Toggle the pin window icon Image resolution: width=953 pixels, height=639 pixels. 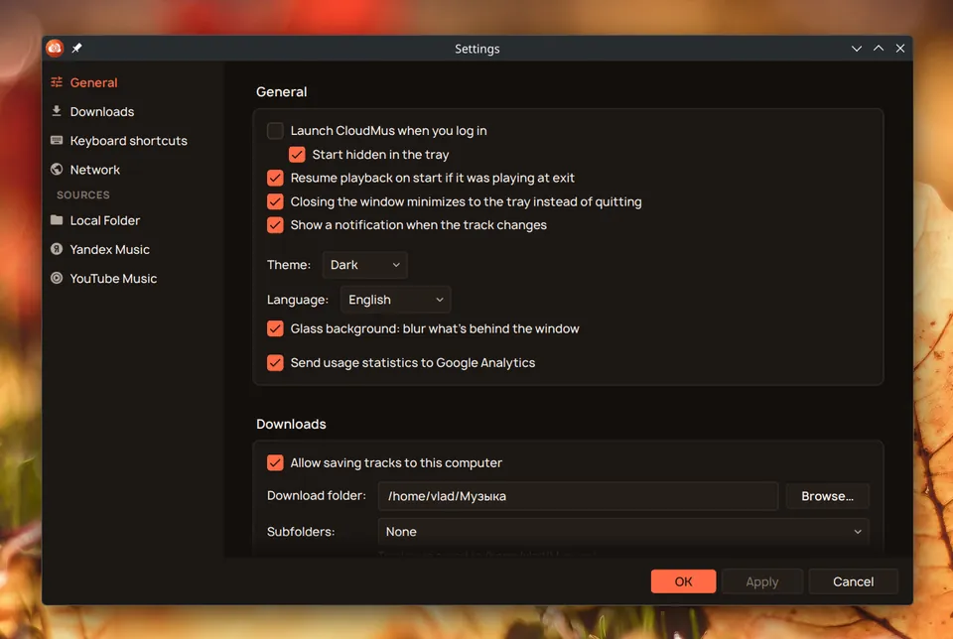coord(76,48)
